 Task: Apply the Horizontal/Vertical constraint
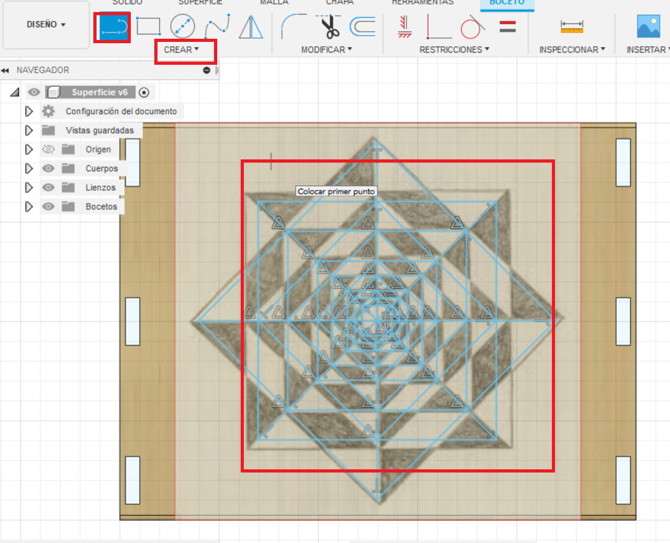point(404,27)
